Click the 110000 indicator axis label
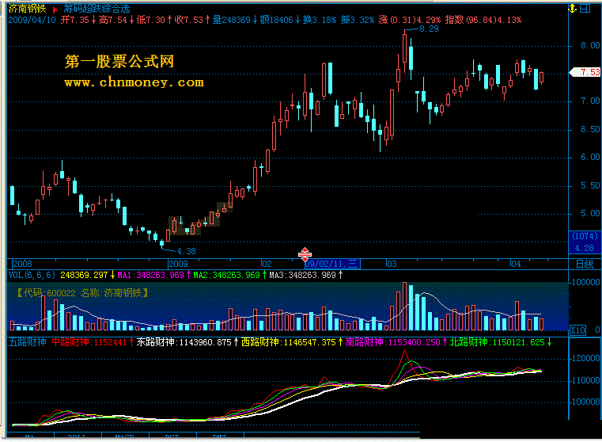 coord(586,380)
